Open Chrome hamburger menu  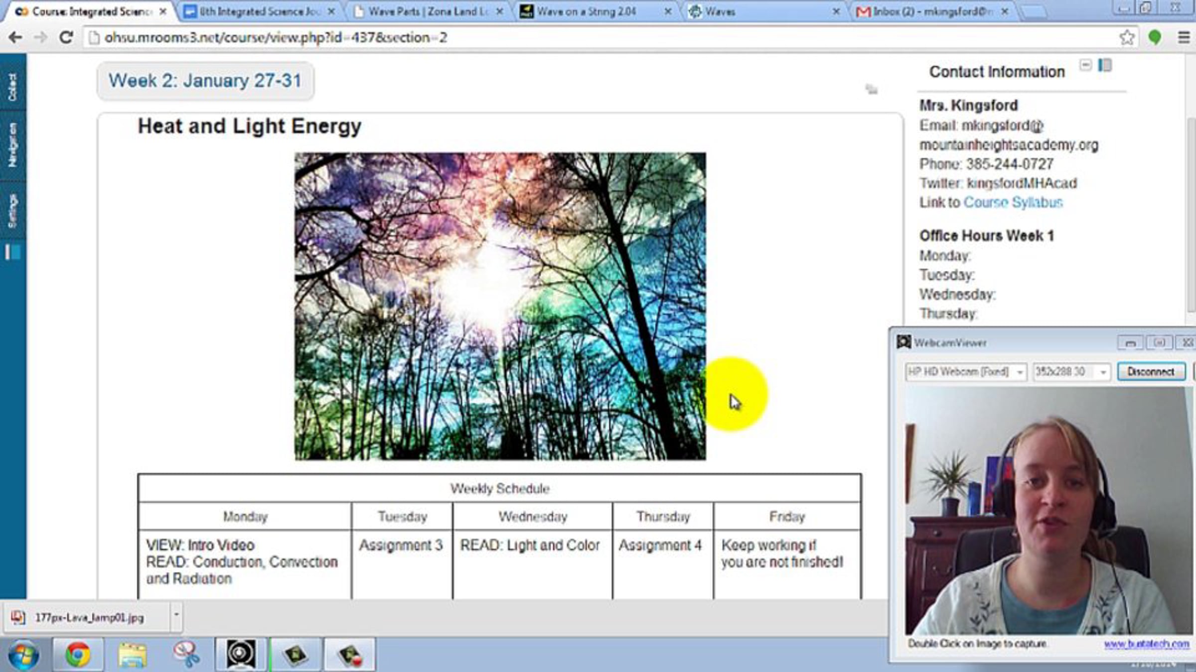pyautogui.click(x=1184, y=37)
